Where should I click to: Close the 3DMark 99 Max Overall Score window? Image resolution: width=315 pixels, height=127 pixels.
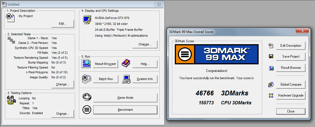302,30
